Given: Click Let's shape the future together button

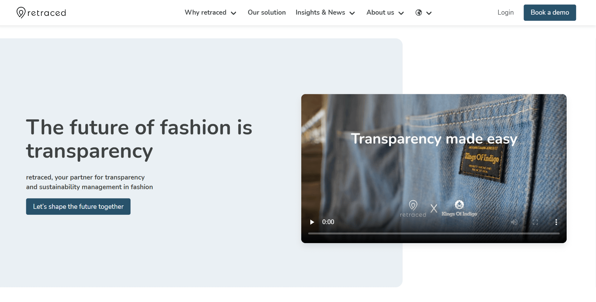Looking at the screenshot, I should click(x=78, y=206).
